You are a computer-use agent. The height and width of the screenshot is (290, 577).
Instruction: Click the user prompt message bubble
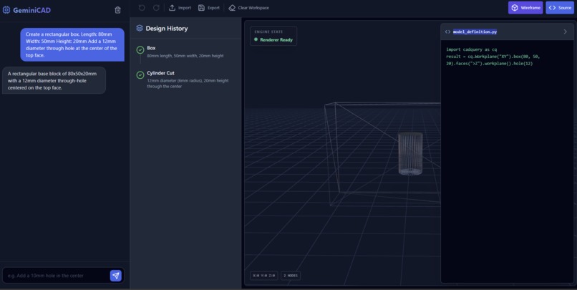pyautogui.click(x=72, y=44)
